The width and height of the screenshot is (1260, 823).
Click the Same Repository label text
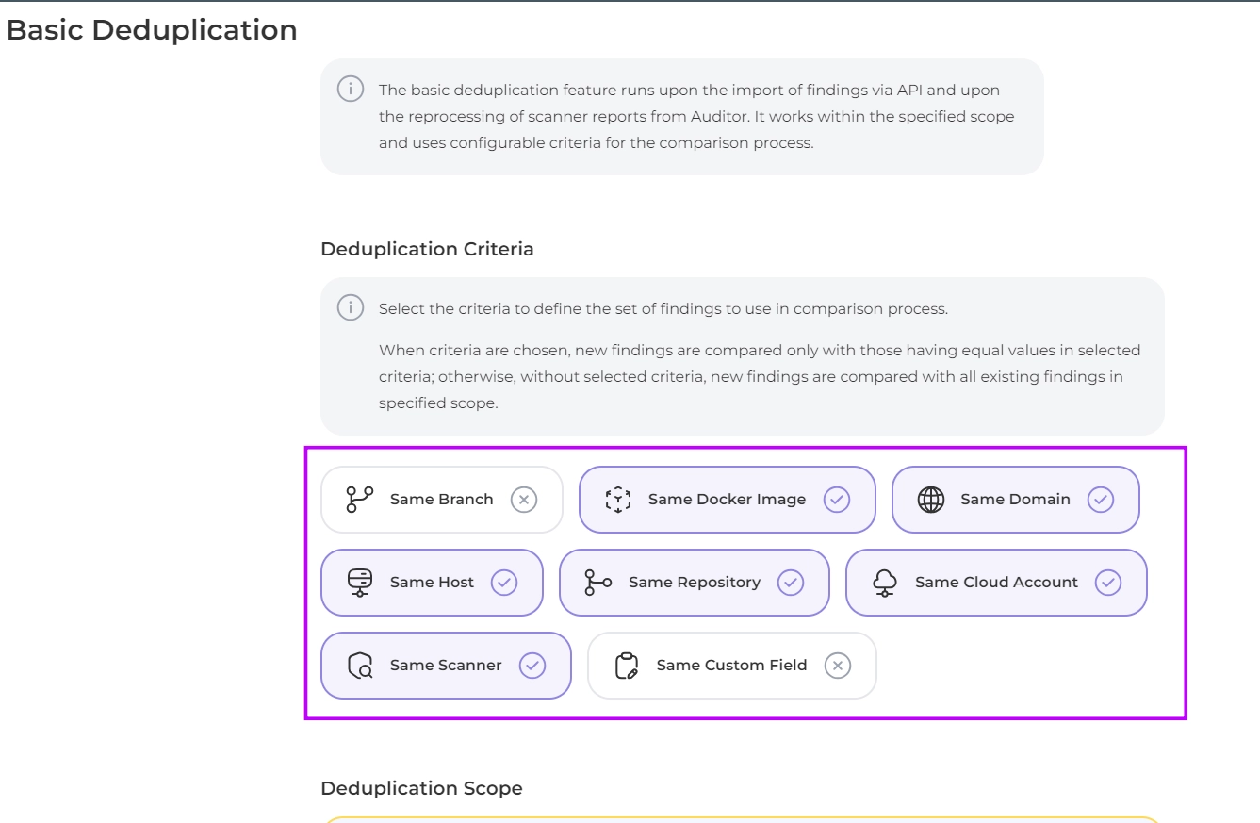[x=695, y=583]
